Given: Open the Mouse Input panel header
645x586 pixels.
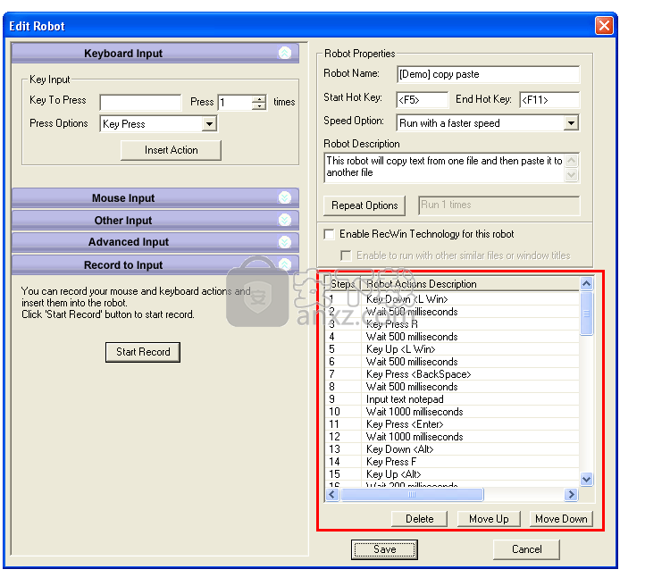Looking at the screenshot, I should point(155,197).
